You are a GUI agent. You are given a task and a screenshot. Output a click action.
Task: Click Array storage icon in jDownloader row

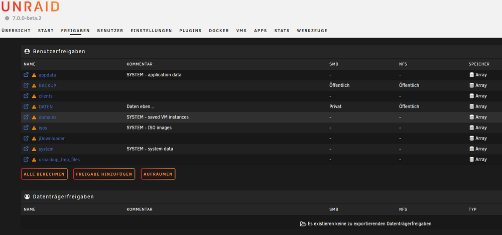[x=471, y=138]
